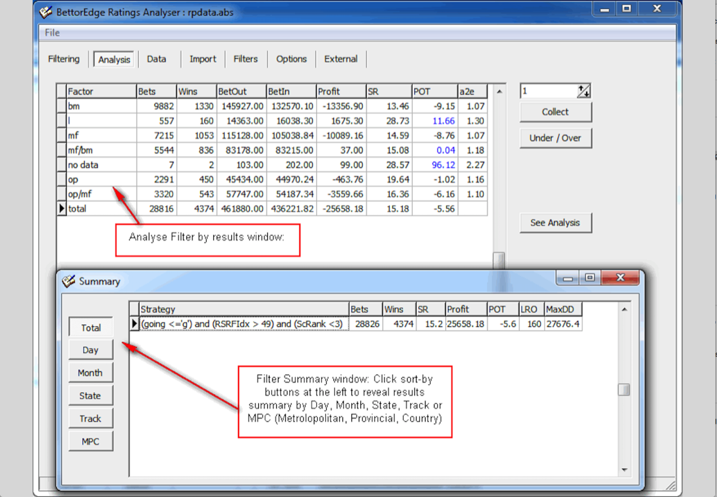Open the Data tab

point(157,59)
